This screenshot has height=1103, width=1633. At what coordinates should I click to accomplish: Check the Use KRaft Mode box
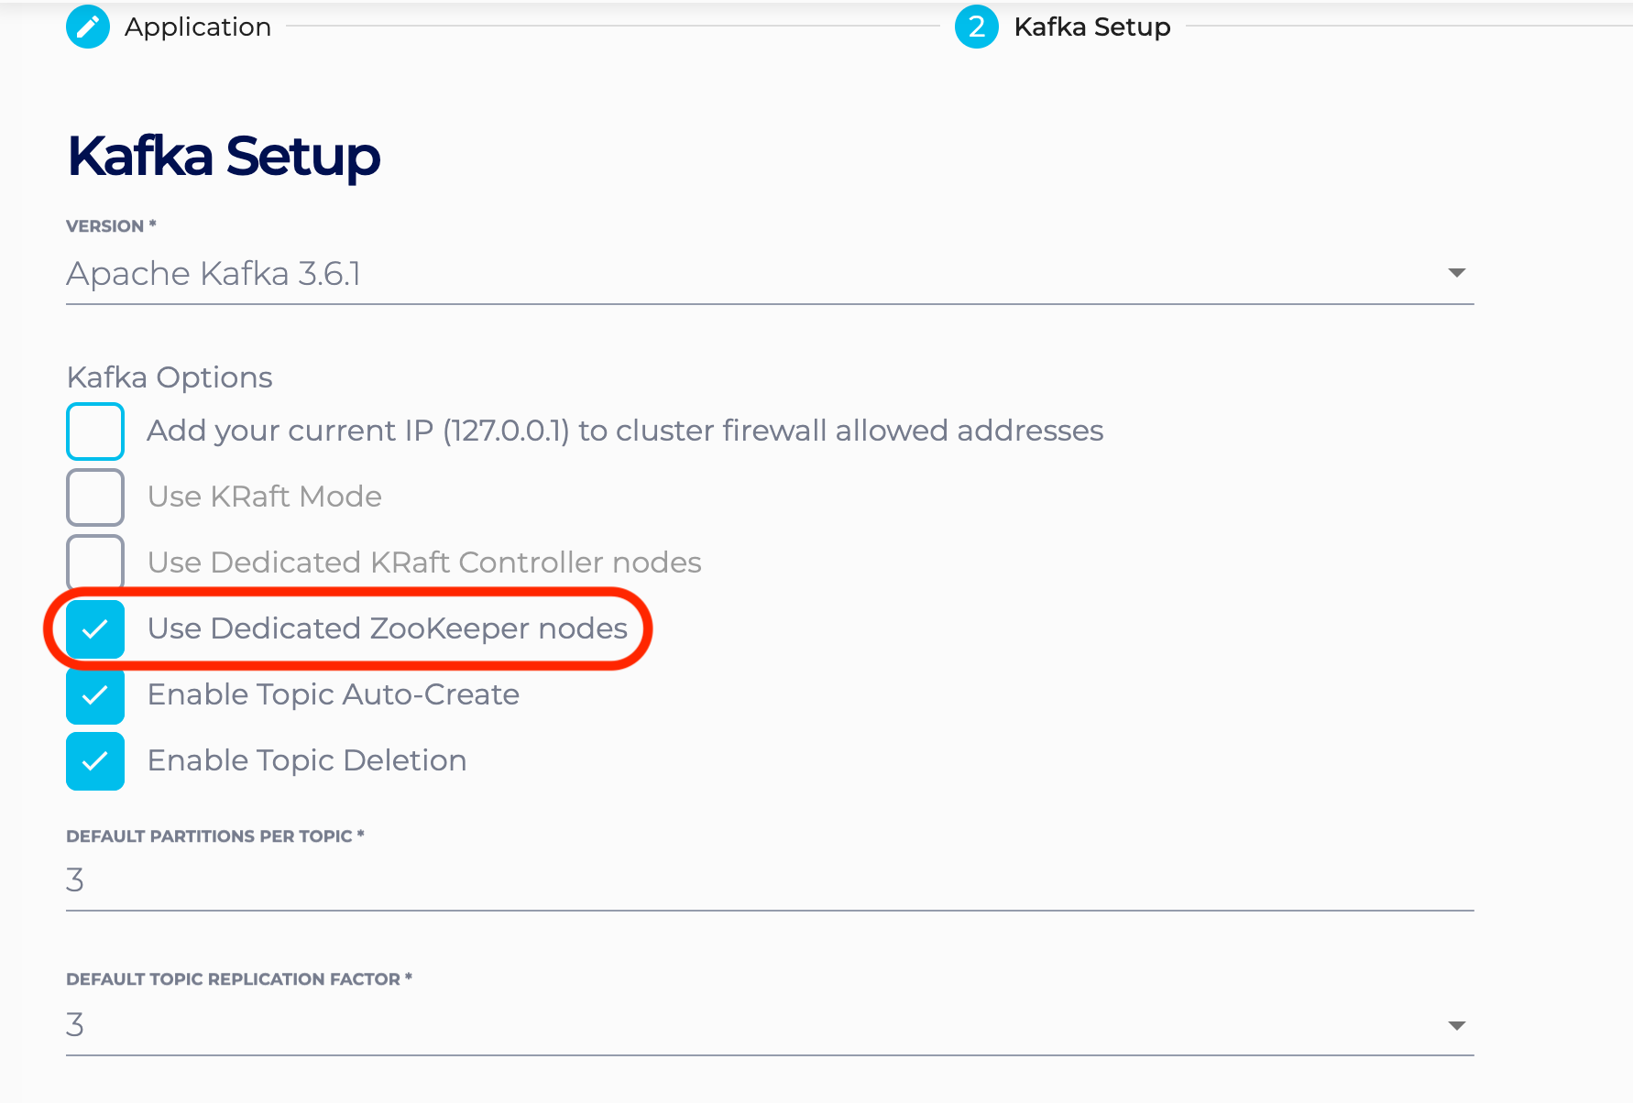point(95,497)
